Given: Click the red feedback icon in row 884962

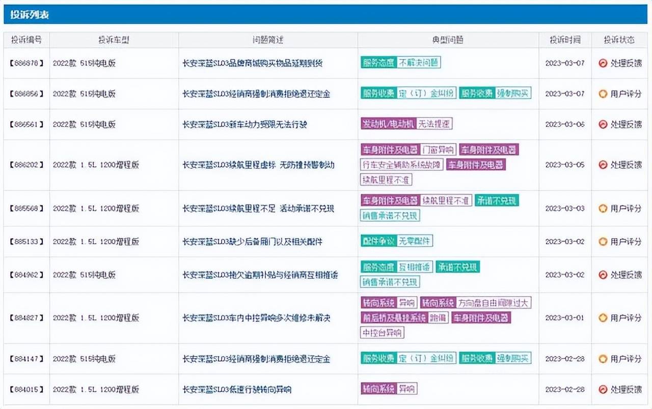Looking at the screenshot, I should coord(603,275).
